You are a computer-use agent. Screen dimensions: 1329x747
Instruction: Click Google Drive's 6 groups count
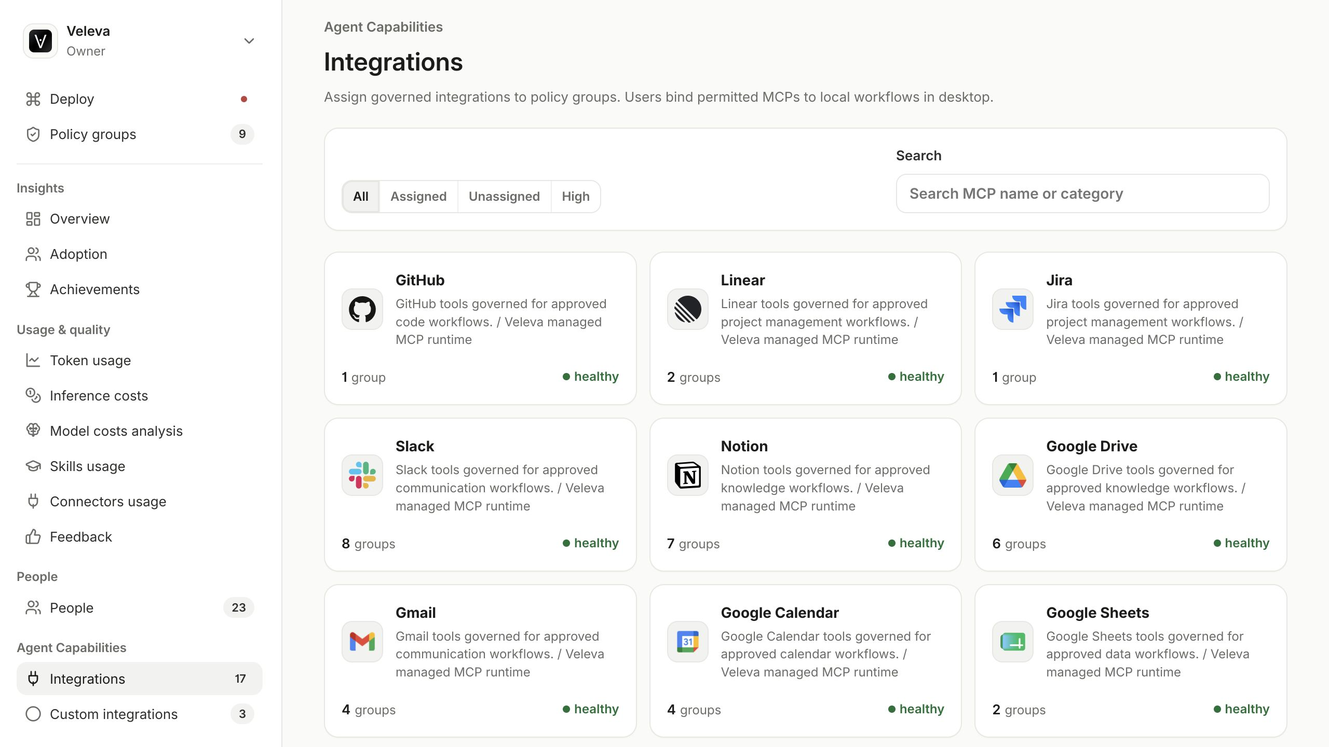click(x=1019, y=544)
